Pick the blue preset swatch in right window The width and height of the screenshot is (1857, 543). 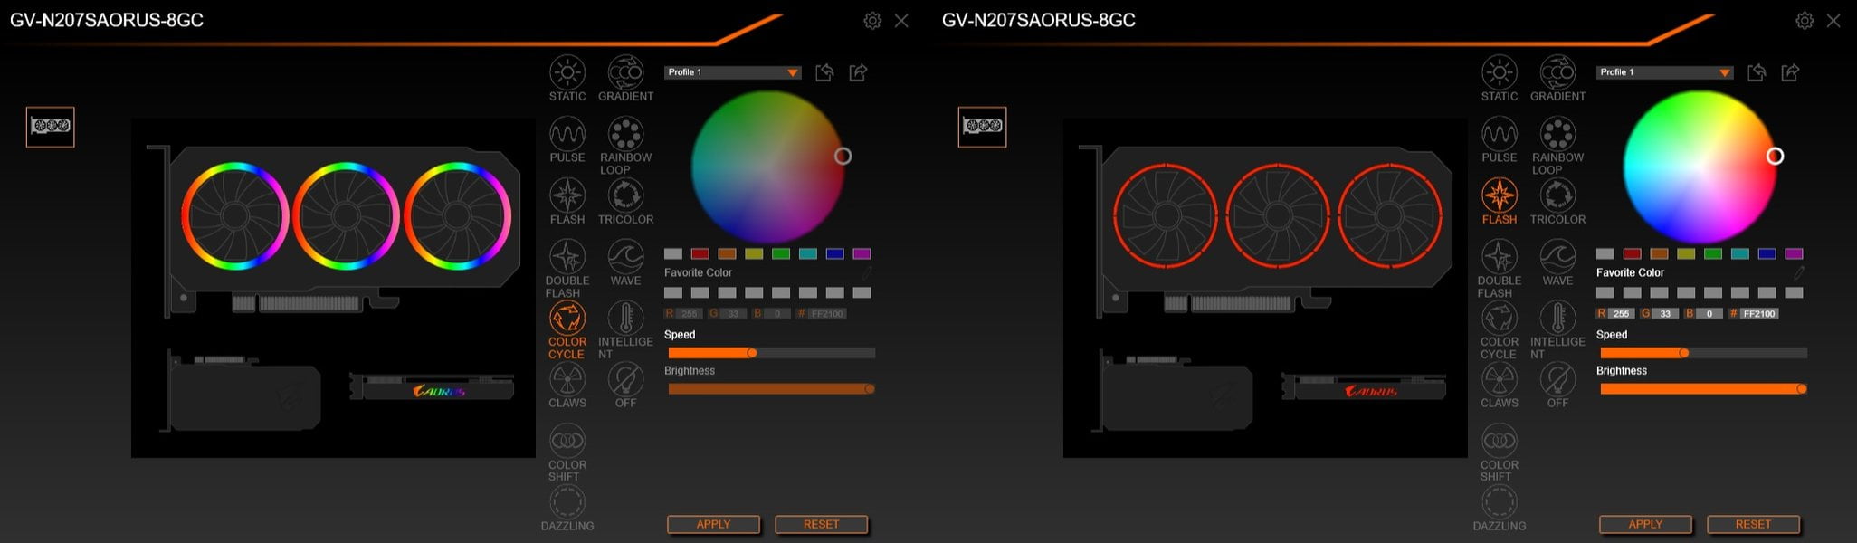pyautogui.click(x=1767, y=254)
